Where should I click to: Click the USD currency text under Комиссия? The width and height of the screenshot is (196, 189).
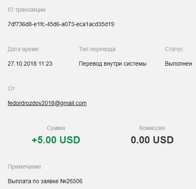163,140
